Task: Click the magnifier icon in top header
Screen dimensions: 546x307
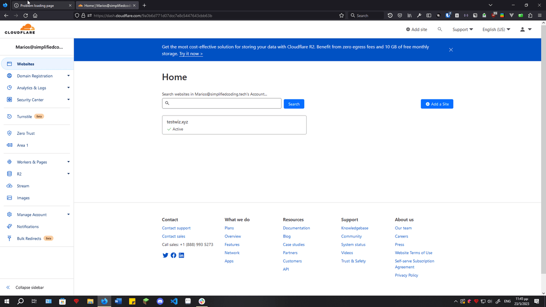Action: [440, 29]
